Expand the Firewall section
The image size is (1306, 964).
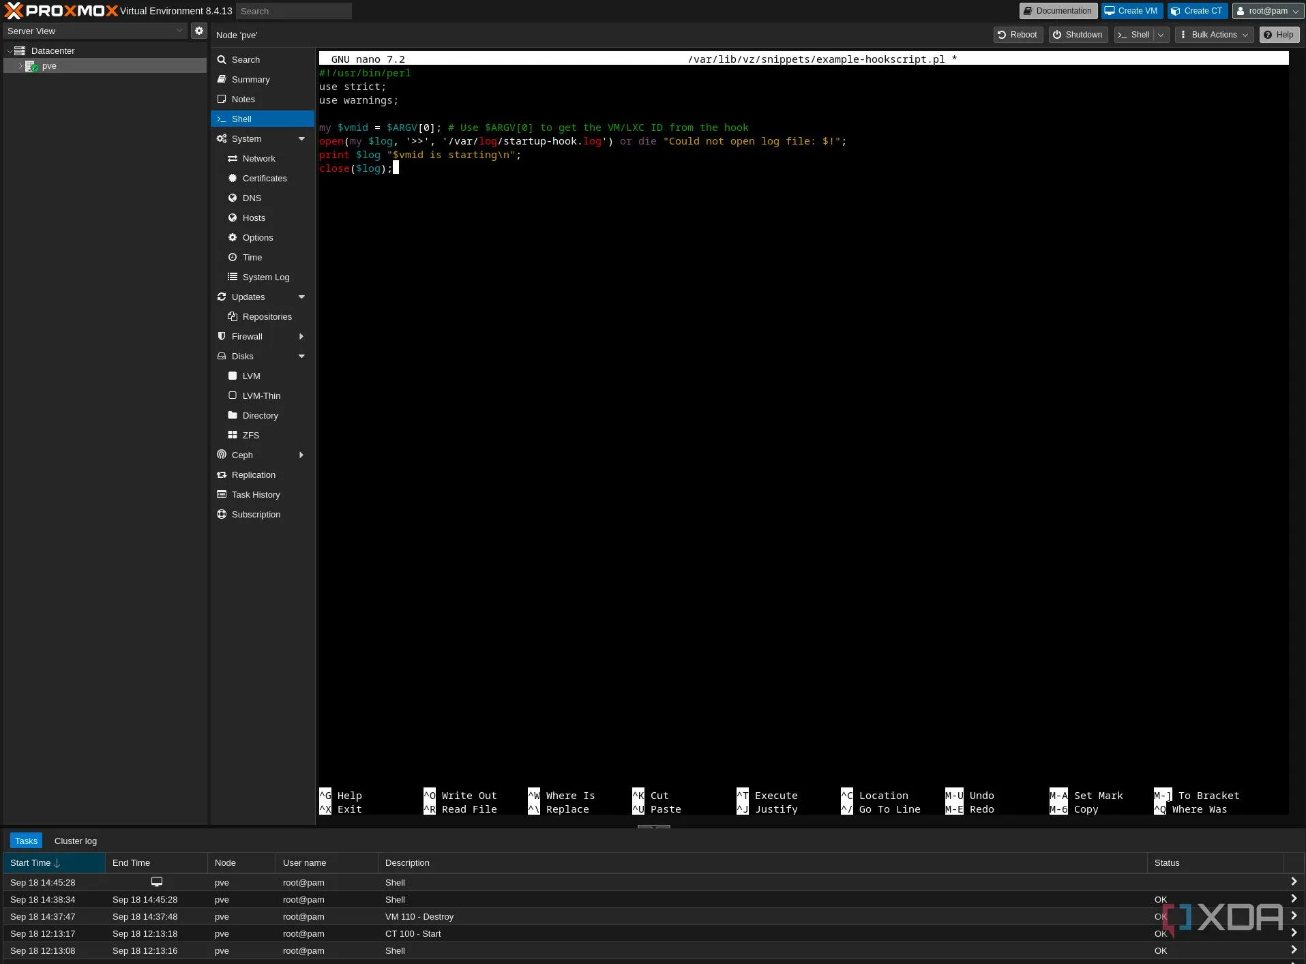301,336
